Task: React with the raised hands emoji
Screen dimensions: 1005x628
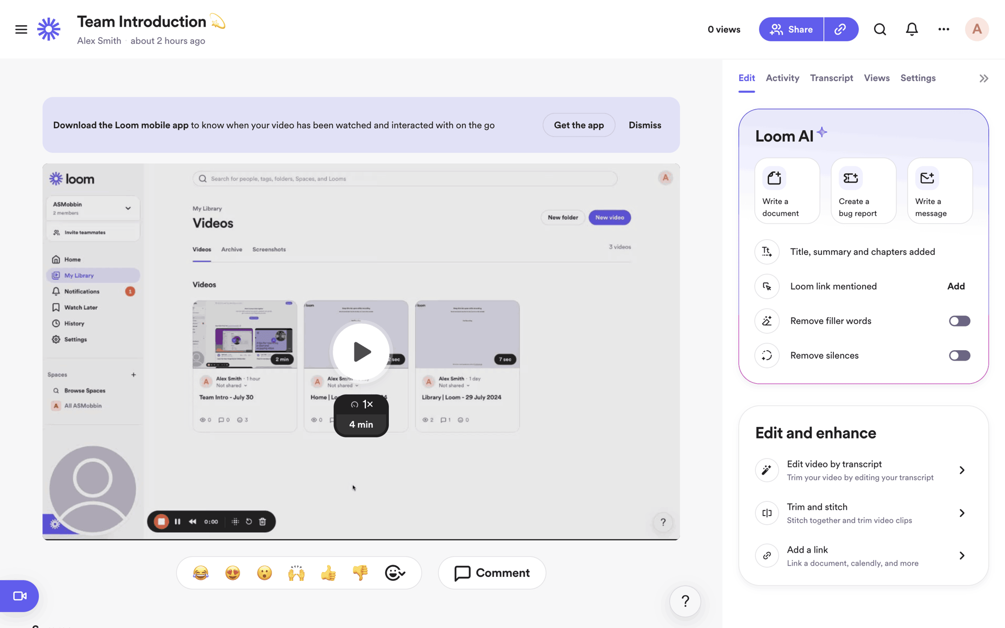Action: click(296, 573)
